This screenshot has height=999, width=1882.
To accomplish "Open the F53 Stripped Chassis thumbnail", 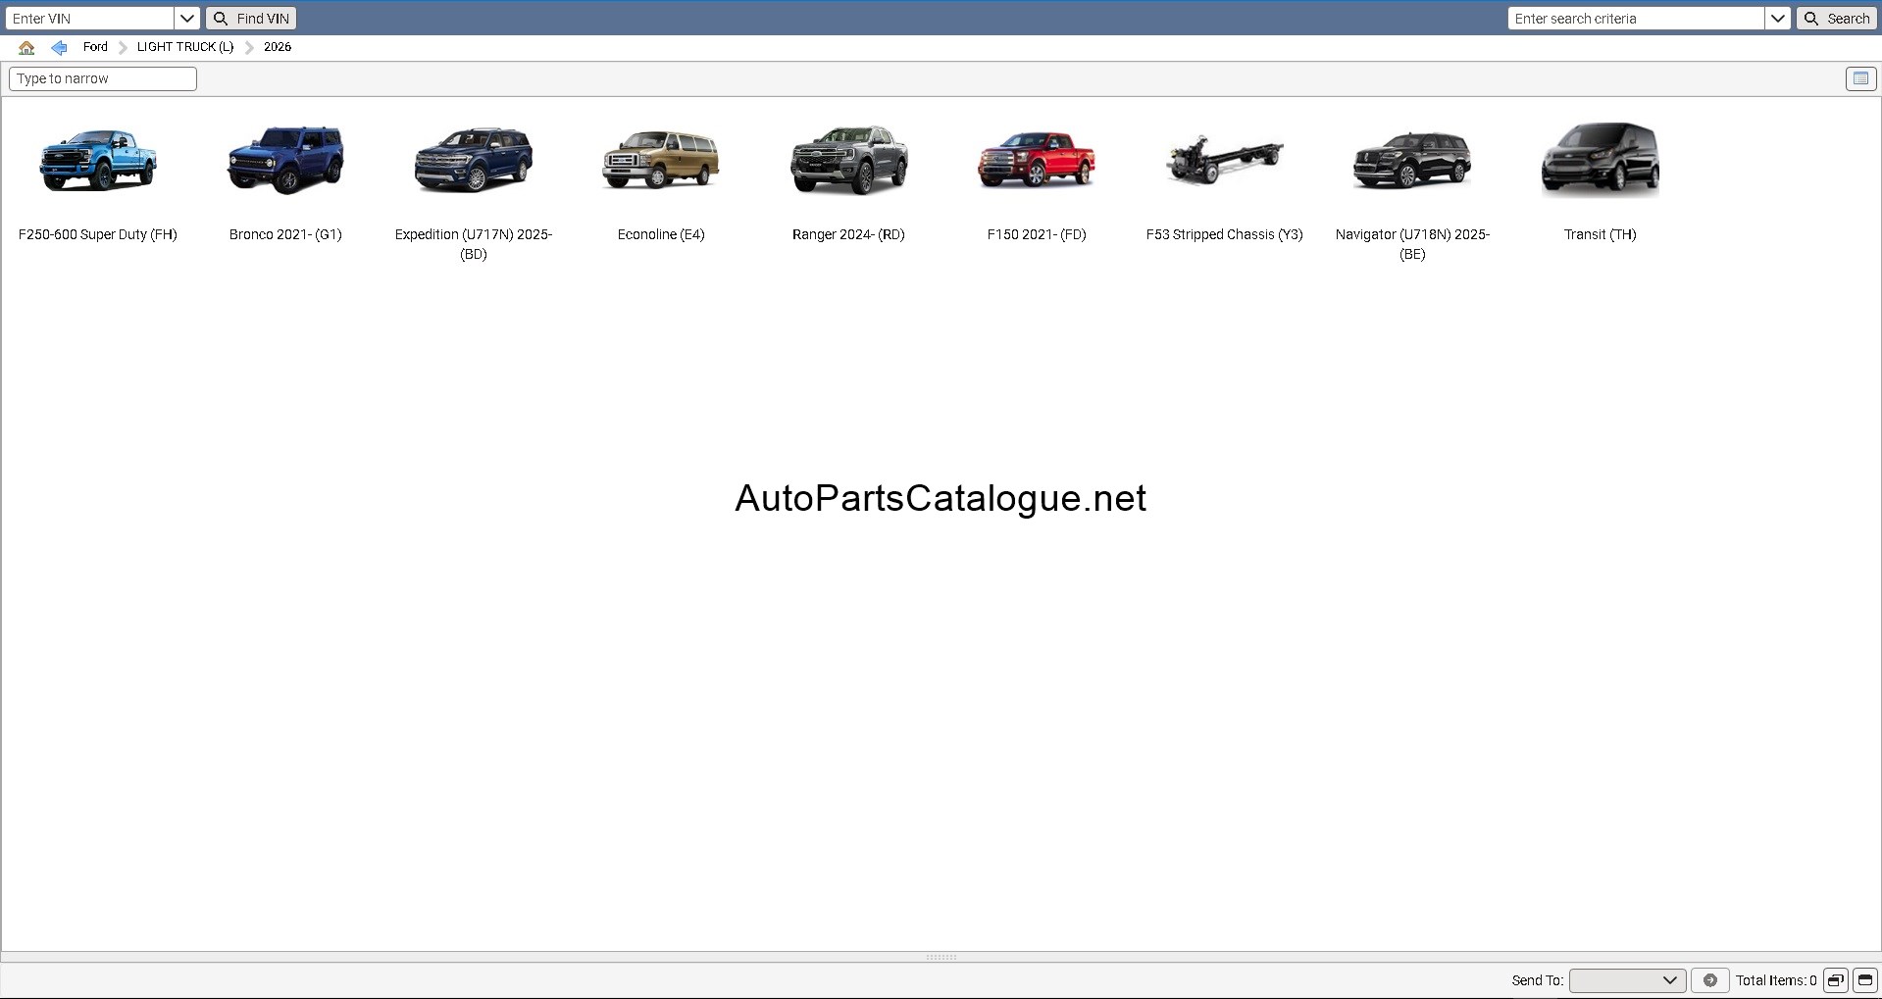I will pyautogui.click(x=1225, y=160).
